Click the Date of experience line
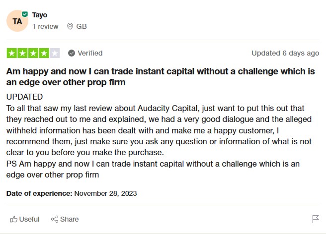 (x=72, y=193)
